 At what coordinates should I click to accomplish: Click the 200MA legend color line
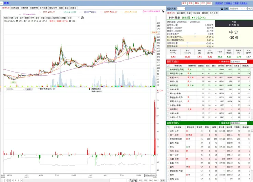click(x=20, y=14)
